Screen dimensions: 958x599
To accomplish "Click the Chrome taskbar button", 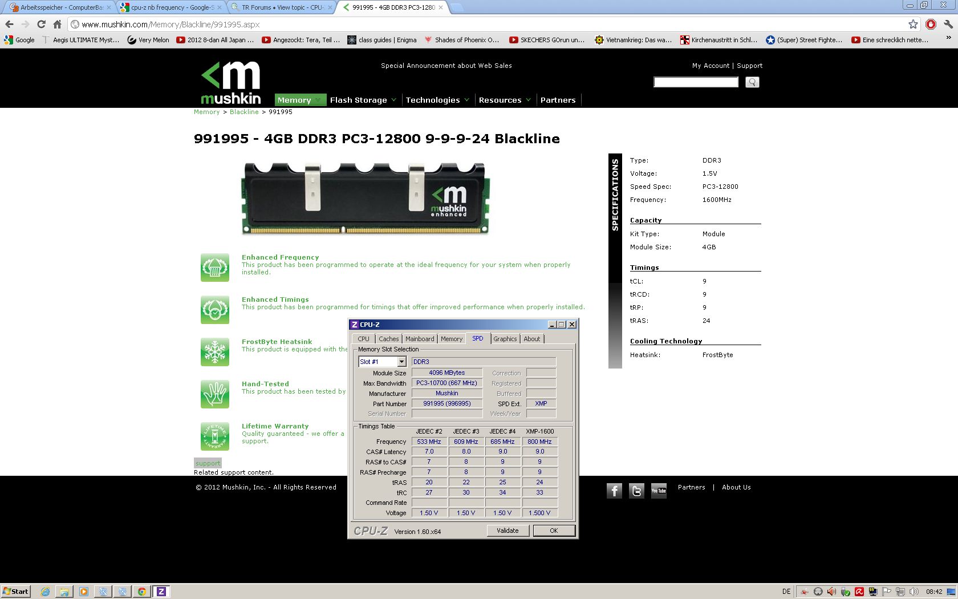I will (x=142, y=592).
